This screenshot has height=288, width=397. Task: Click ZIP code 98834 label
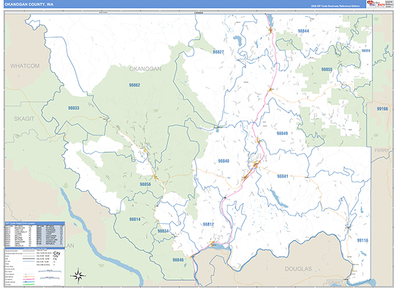coord(163,231)
